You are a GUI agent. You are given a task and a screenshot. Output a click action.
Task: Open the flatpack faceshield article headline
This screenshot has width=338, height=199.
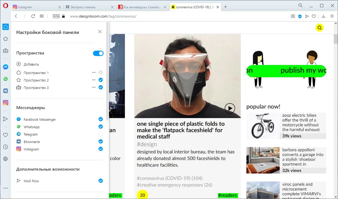click(181, 130)
